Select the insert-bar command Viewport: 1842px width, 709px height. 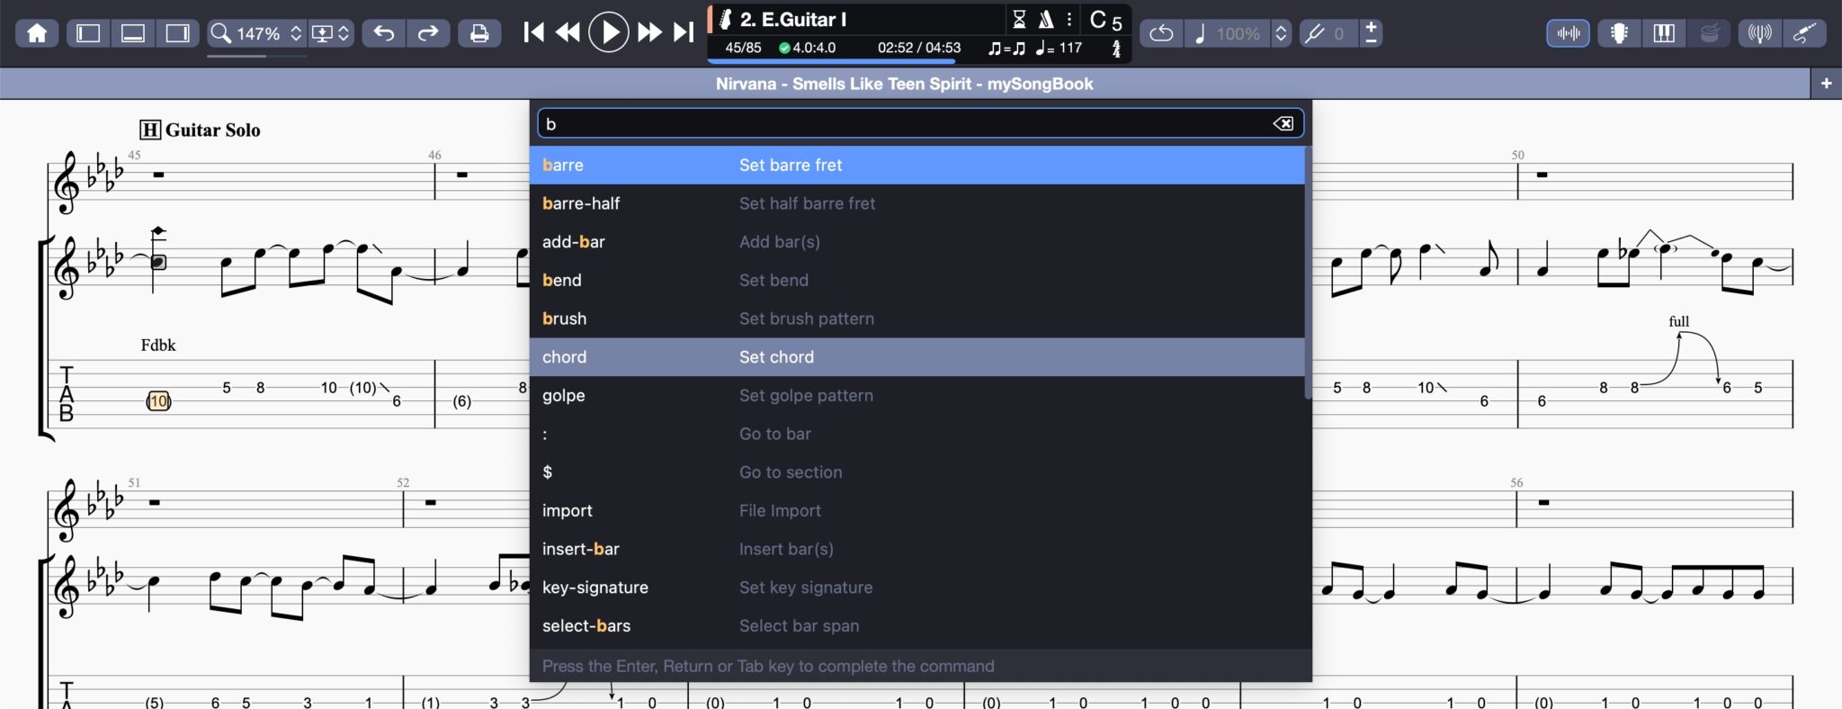point(917,549)
